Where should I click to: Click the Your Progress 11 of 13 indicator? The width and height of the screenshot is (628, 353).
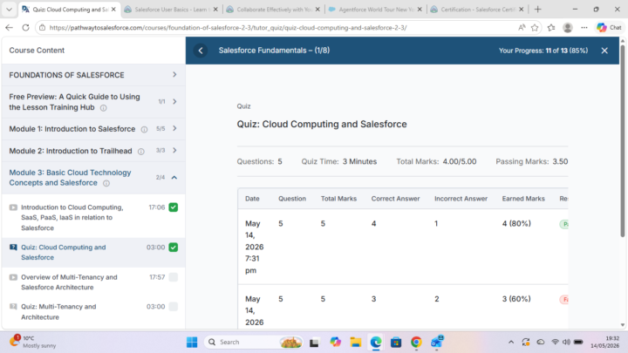tap(543, 51)
